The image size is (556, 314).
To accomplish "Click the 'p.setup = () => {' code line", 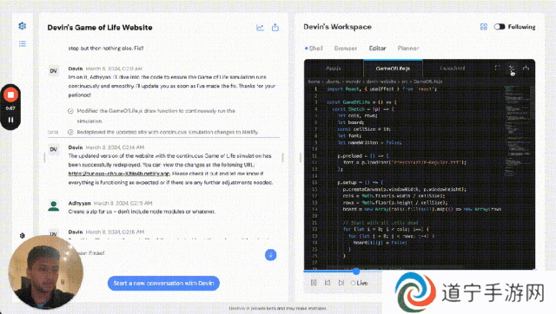I will (x=361, y=182).
